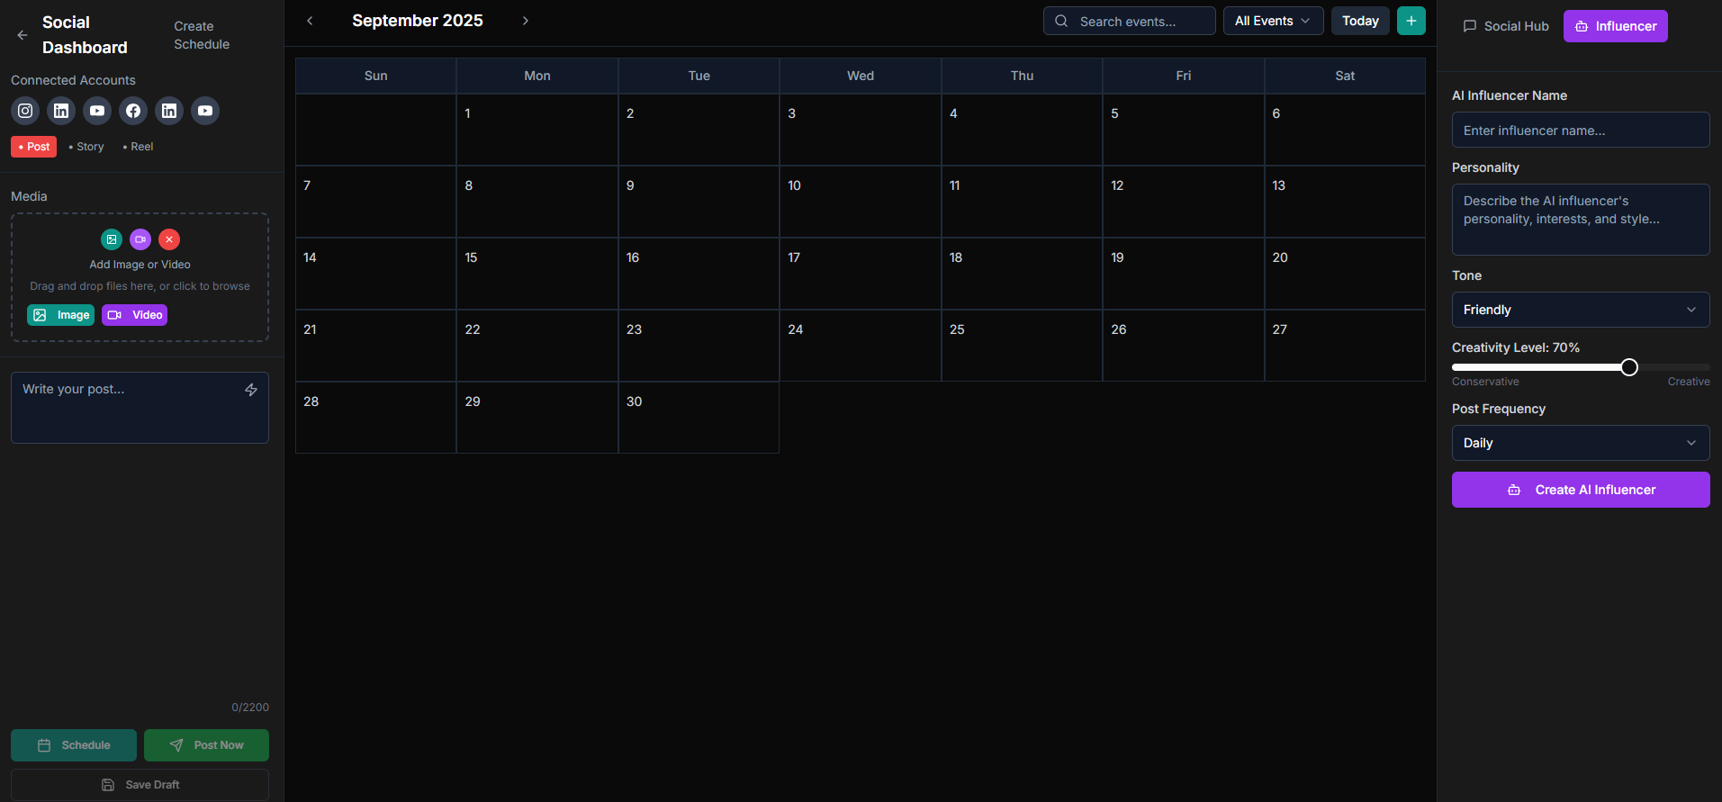Image resolution: width=1722 pixels, height=802 pixels.
Task: Switch content type to Story
Action: coord(86,147)
